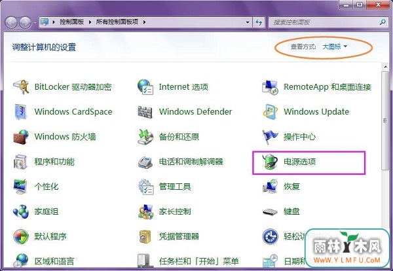The image size is (393, 271).
Task: Open the BitLocker 驱动器加密 link
Action: (x=73, y=87)
